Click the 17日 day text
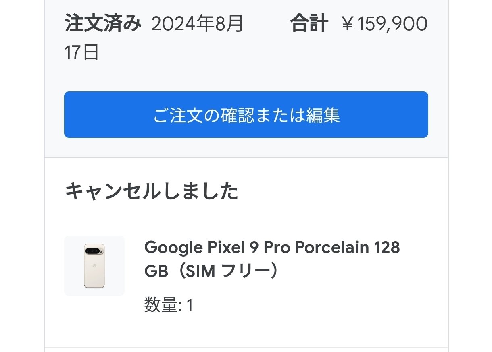 tap(81, 52)
